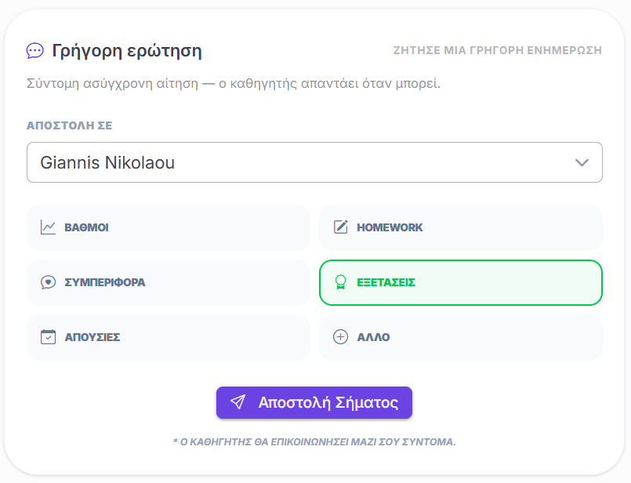Select the ΒΑΘΜΟΙ topic option
The image size is (631, 483).
[x=169, y=227]
